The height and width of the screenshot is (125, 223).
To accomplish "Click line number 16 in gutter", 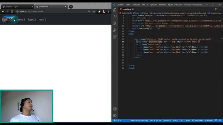I will point(123,42).
